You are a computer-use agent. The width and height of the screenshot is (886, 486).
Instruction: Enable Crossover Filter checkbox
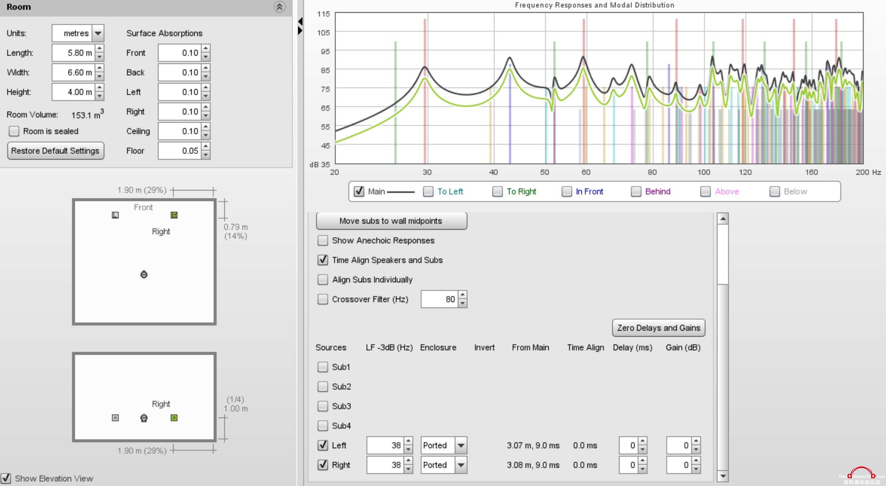(323, 299)
